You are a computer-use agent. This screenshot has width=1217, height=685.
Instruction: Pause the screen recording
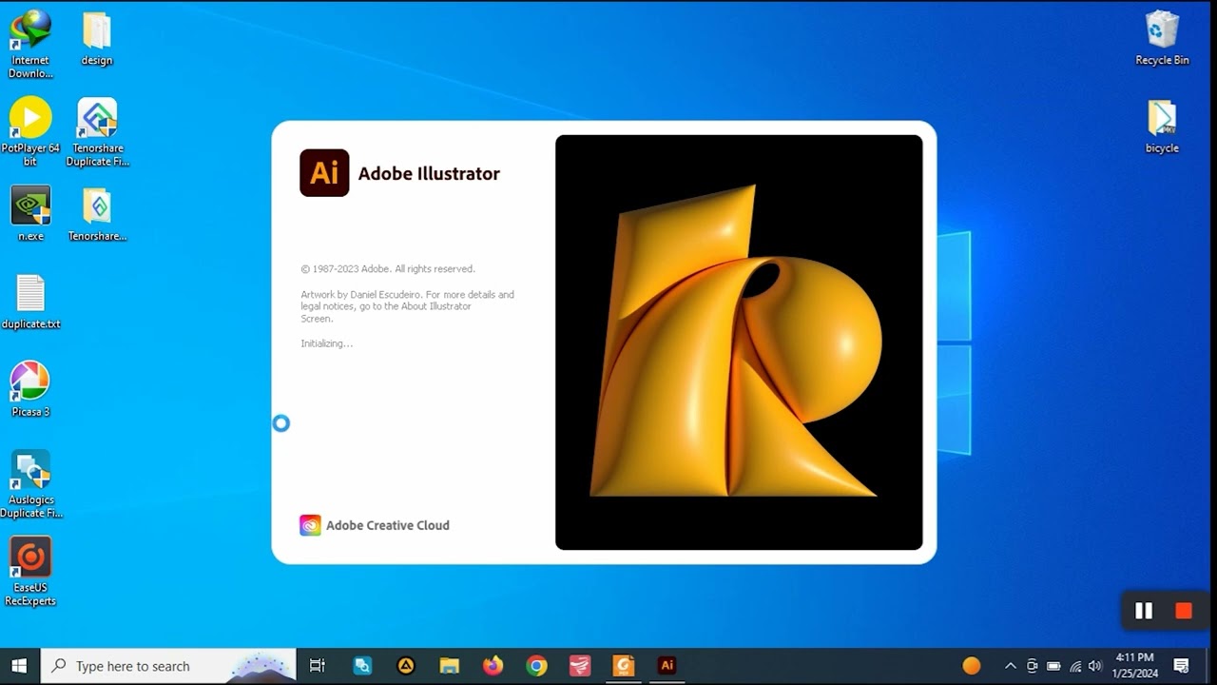[1144, 611]
